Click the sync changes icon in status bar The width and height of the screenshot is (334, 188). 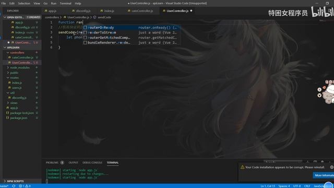pyautogui.click(x=14, y=186)
